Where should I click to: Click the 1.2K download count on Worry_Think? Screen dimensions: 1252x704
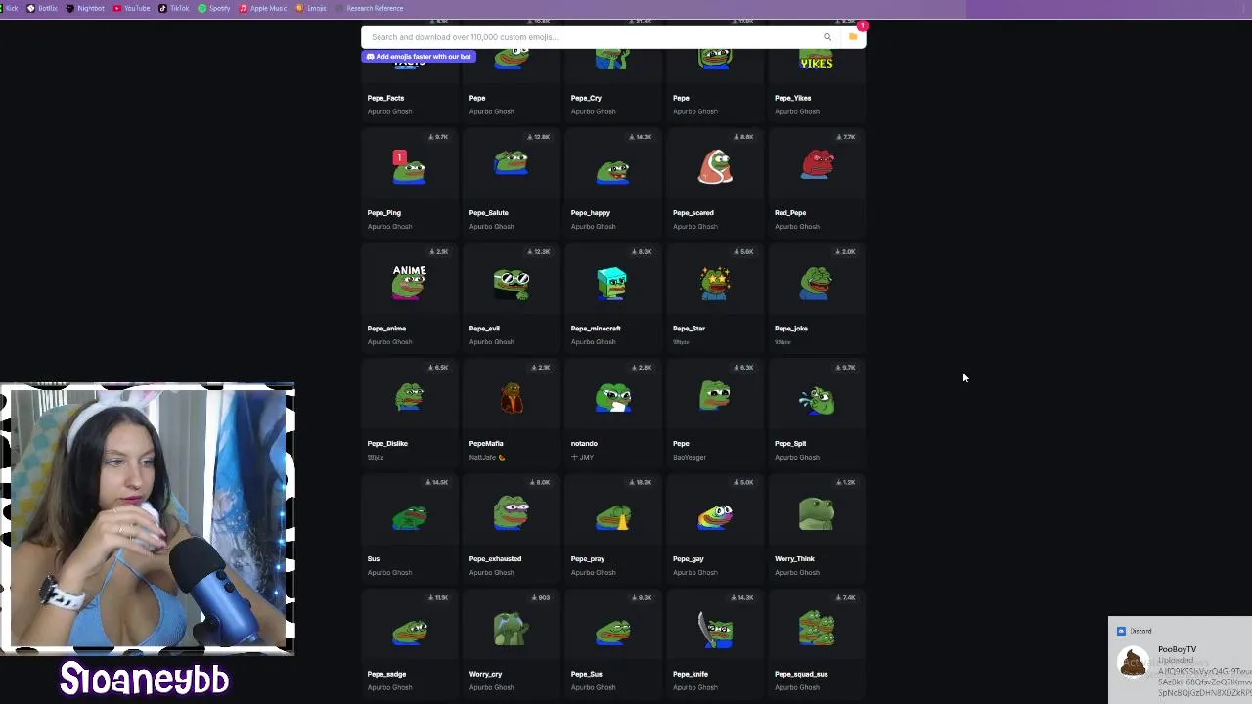pos(846,482)
